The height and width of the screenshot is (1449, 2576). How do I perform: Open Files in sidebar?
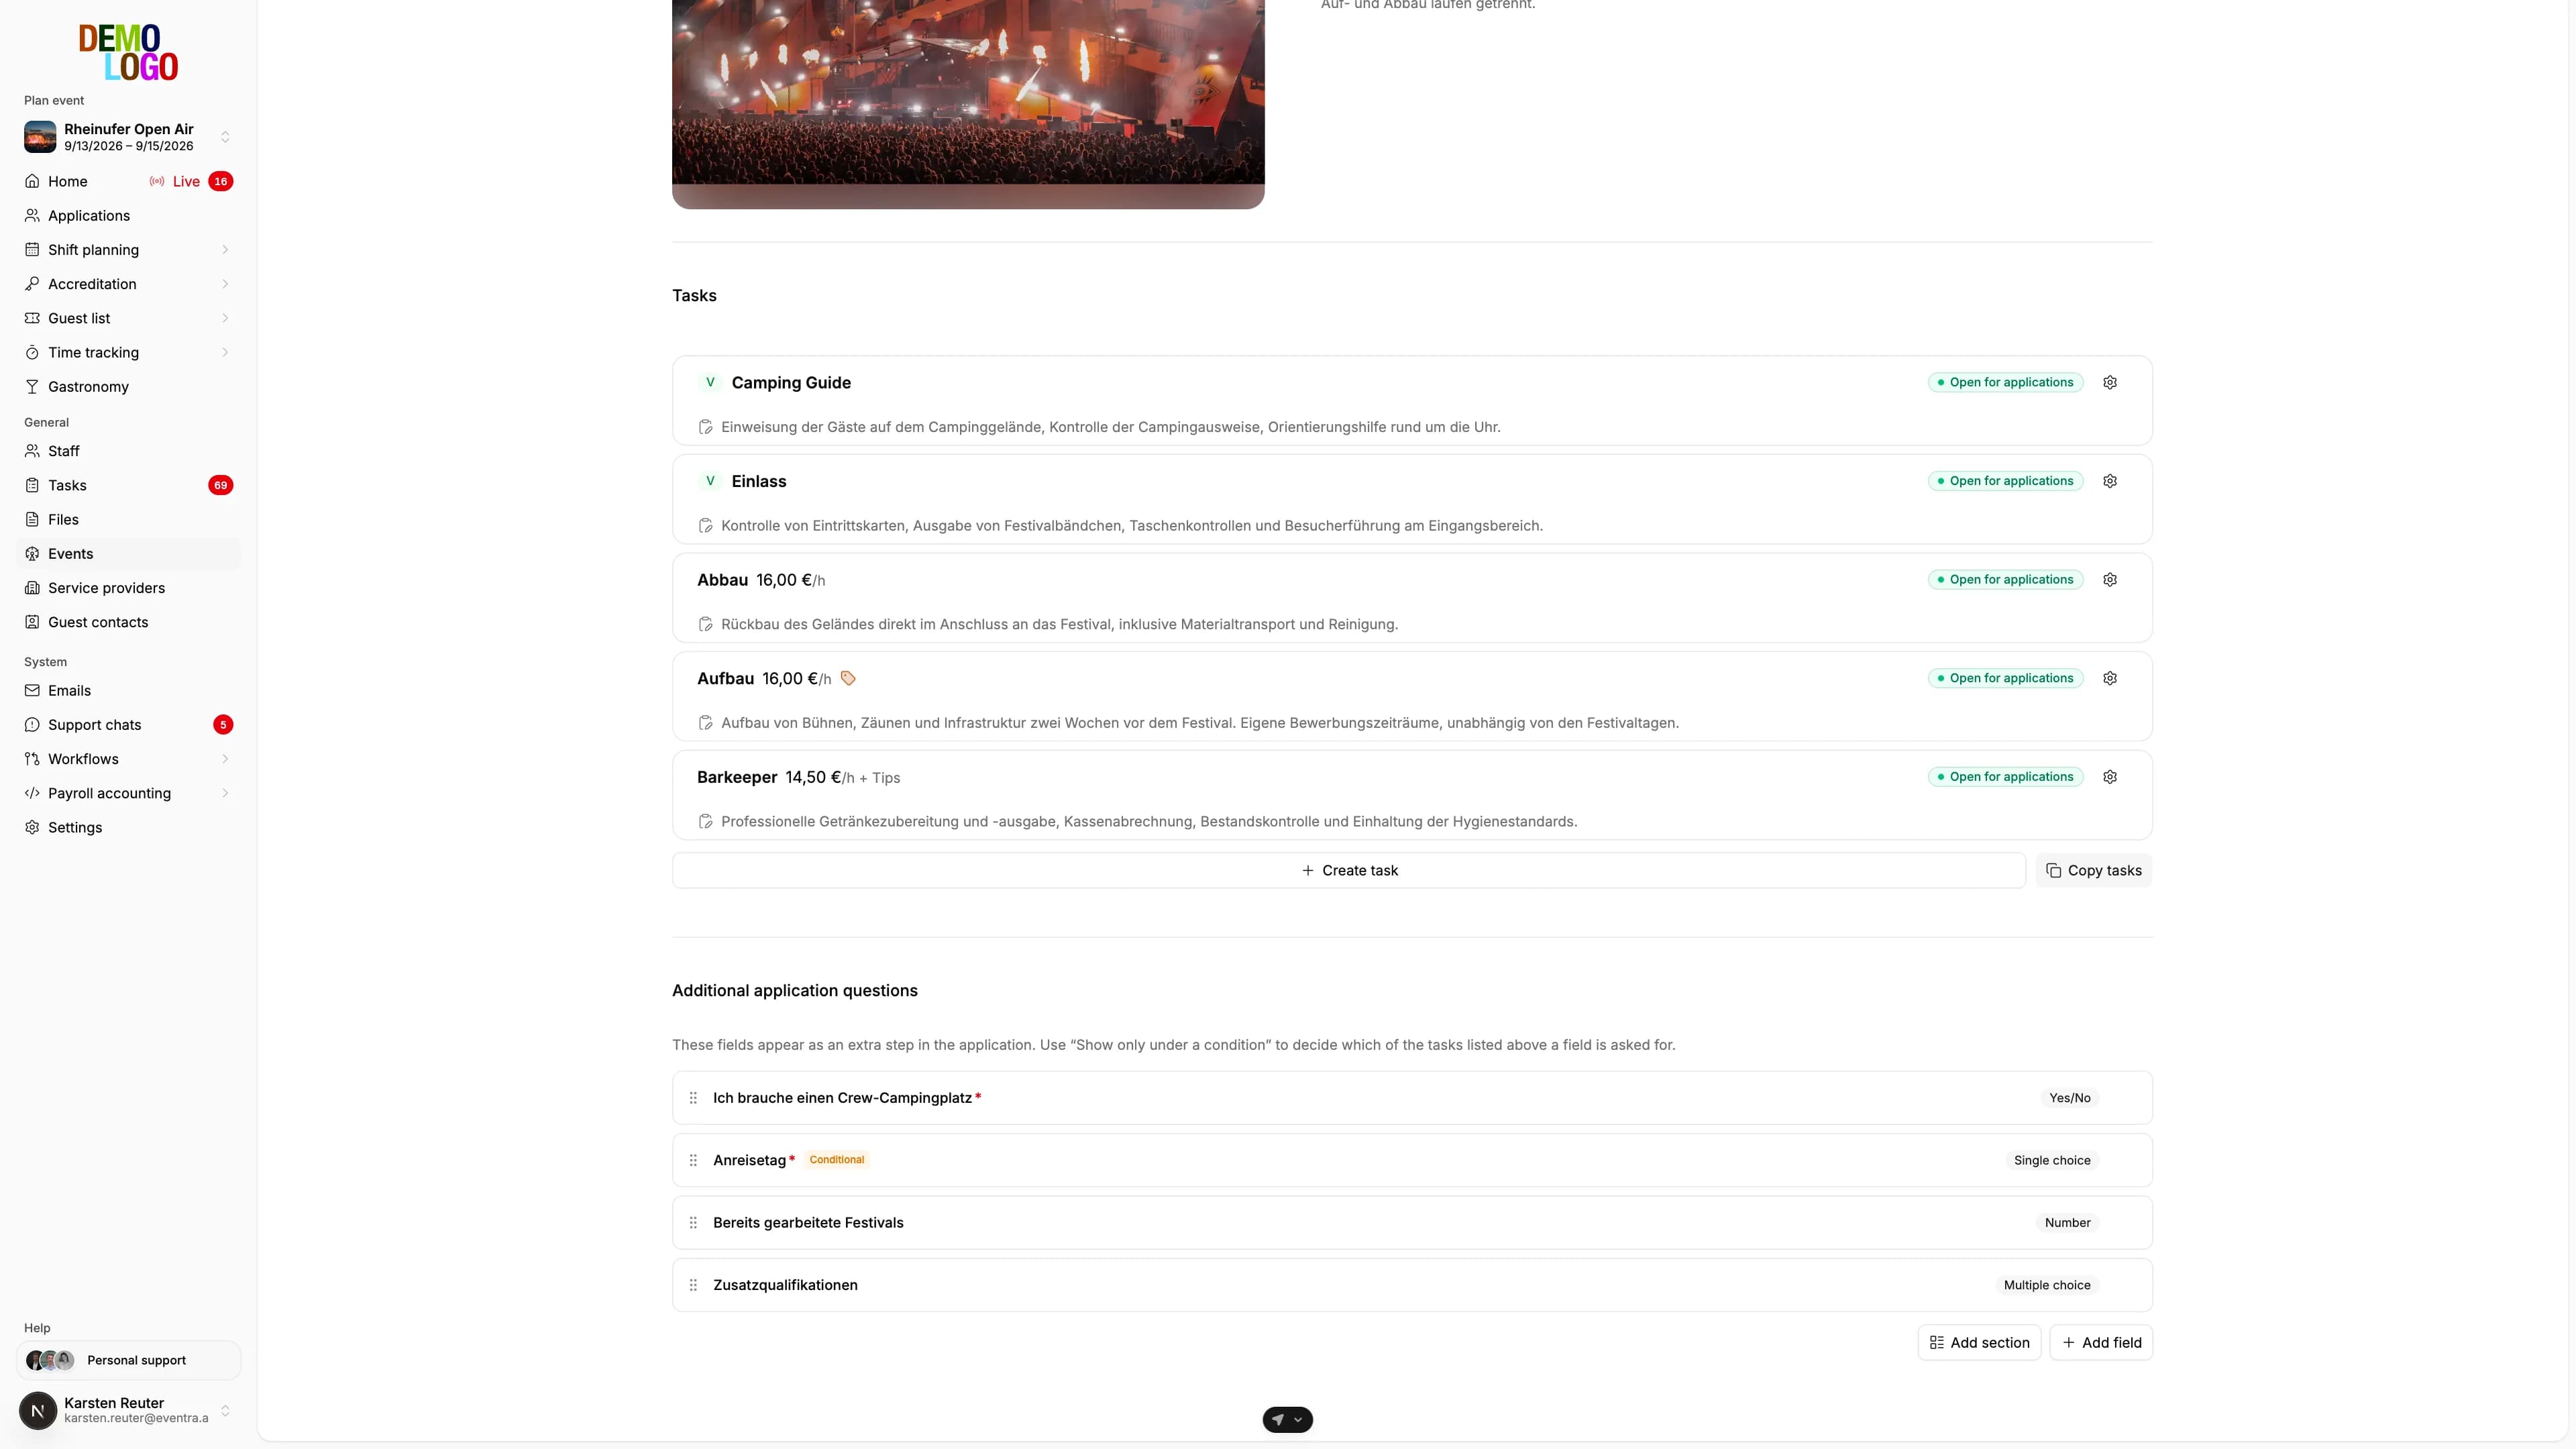(128, 520)
